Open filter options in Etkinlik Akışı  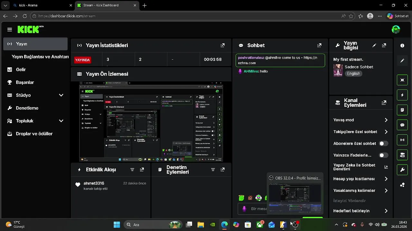[132, 170]
